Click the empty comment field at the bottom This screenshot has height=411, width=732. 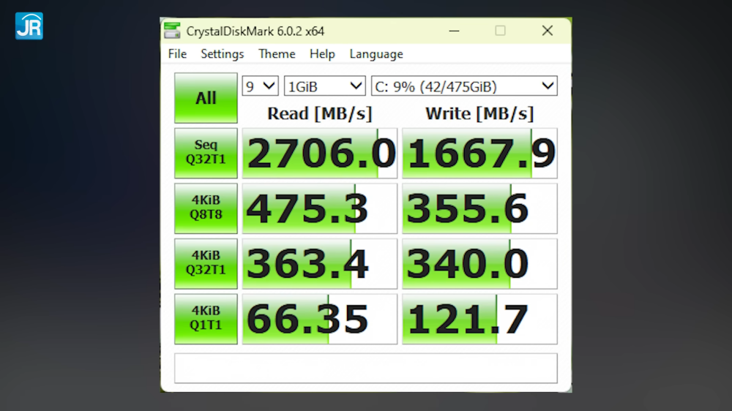pyautogui.click(x=366, y=368)
